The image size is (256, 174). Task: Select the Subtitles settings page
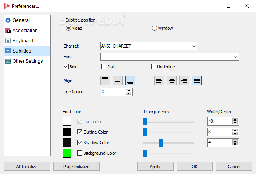pyautogui.click(x=27, y=51)
